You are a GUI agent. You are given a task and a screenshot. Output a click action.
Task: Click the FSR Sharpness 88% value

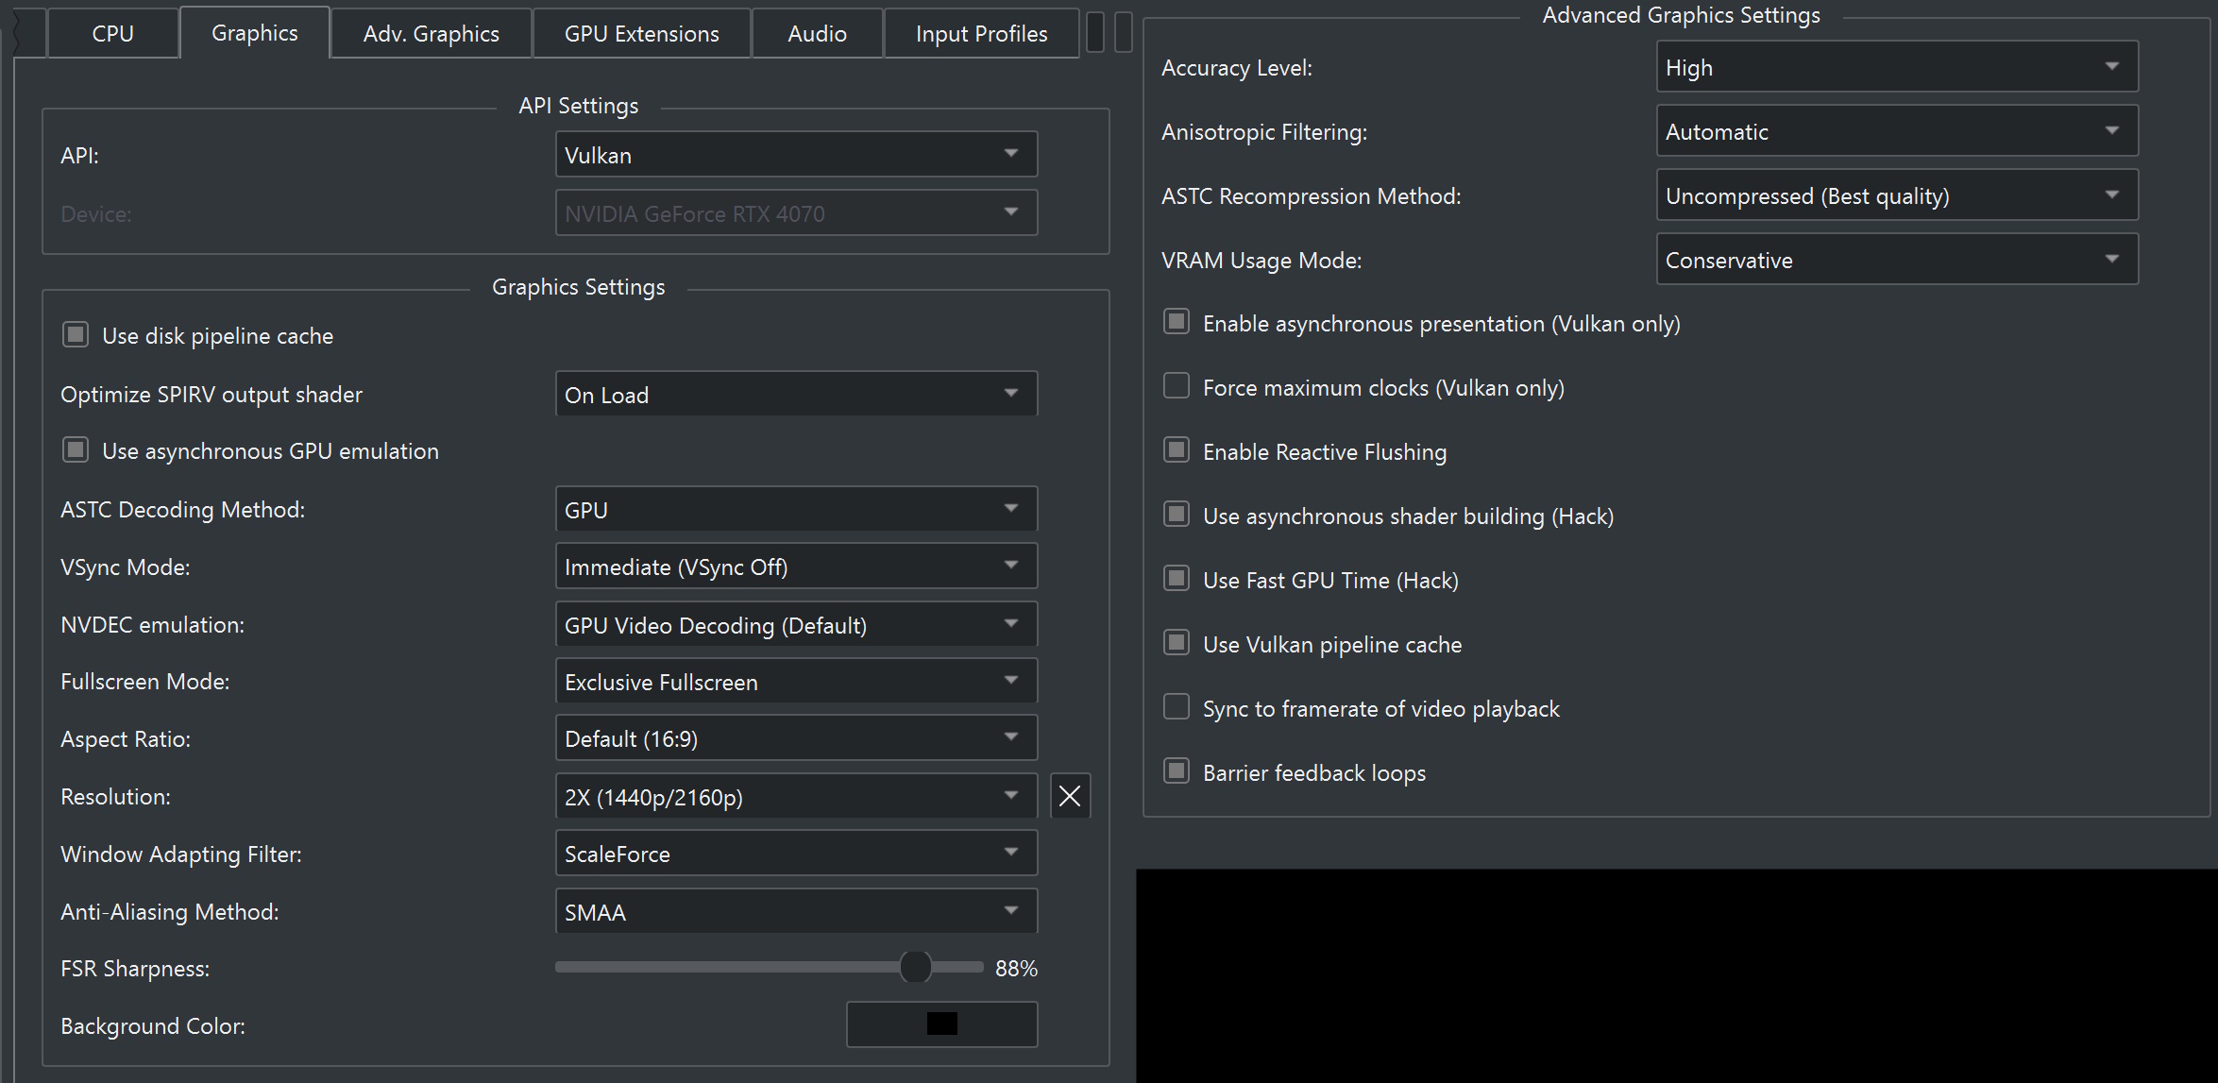coord(1016,969)
